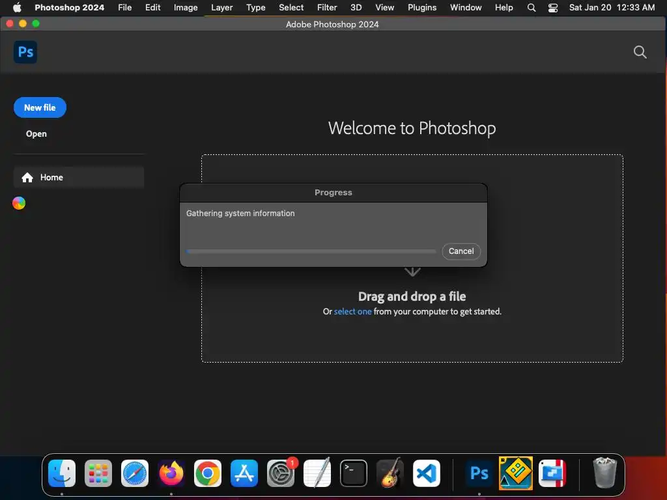This screenshot has width=667, height=500.
Task: Open the Type menu
Action: coord(255,7)
